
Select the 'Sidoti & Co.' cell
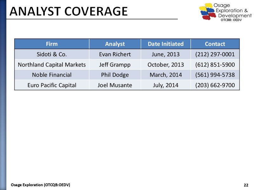click(52, 54)
